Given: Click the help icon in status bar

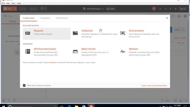Looking at the screenshot, I should 186,100.
